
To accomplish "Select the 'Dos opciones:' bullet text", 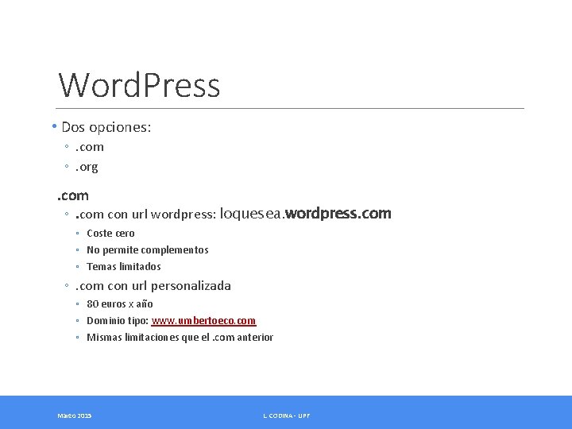I will coord(106,127).
